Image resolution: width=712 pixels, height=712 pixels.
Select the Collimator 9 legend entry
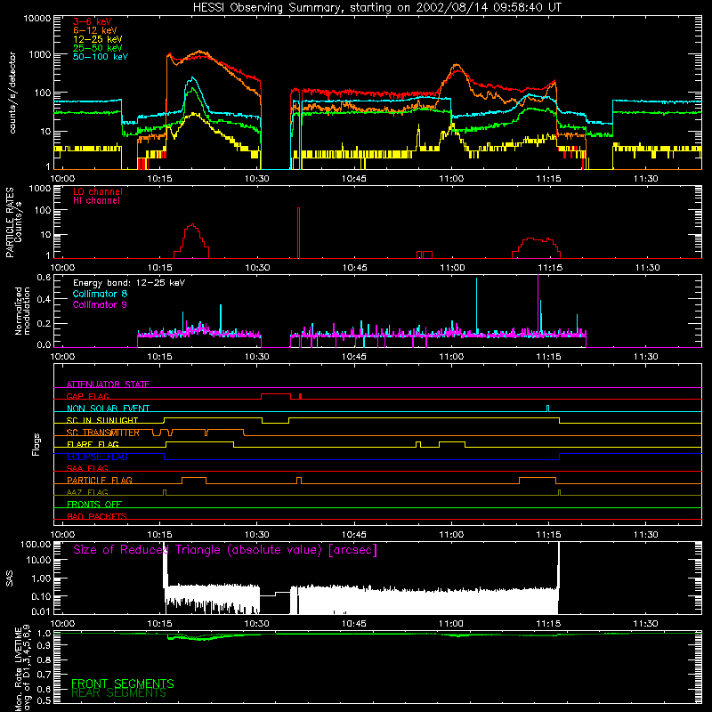pyautogui.click(x=100, y=304)
